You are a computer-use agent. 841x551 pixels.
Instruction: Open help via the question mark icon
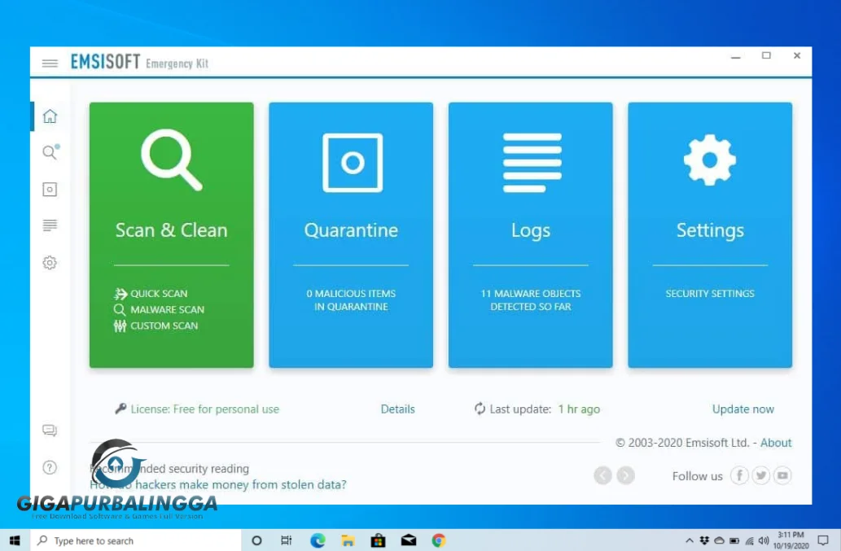coord(50,467)
